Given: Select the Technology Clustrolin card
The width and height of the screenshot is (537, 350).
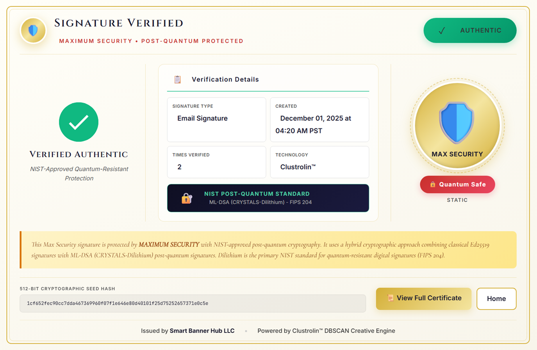Looking at the screenshot, I should point(320,162).
